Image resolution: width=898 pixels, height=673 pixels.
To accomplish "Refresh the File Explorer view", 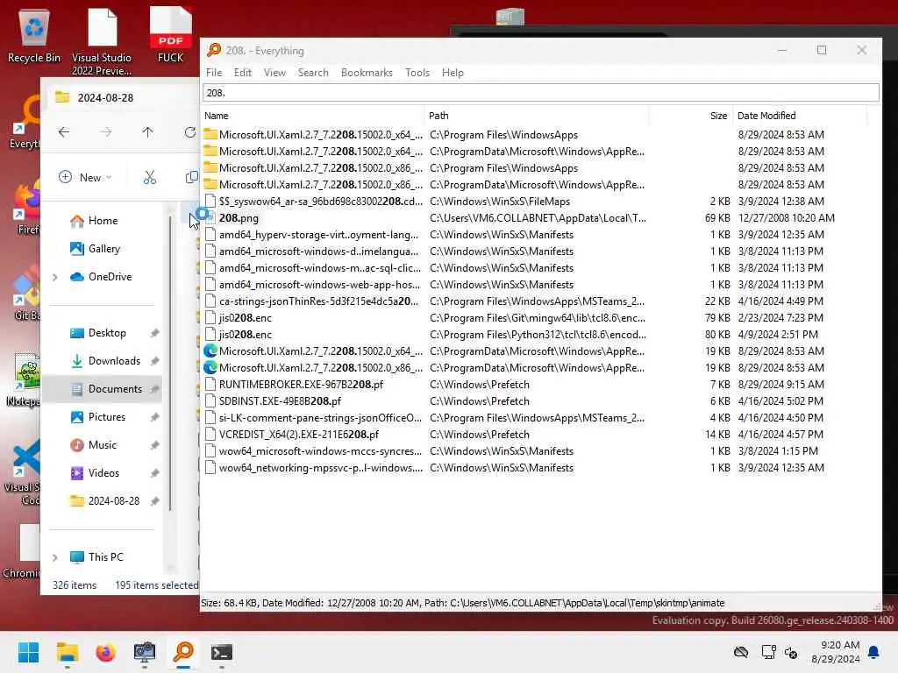I will [x=190, y=132].
